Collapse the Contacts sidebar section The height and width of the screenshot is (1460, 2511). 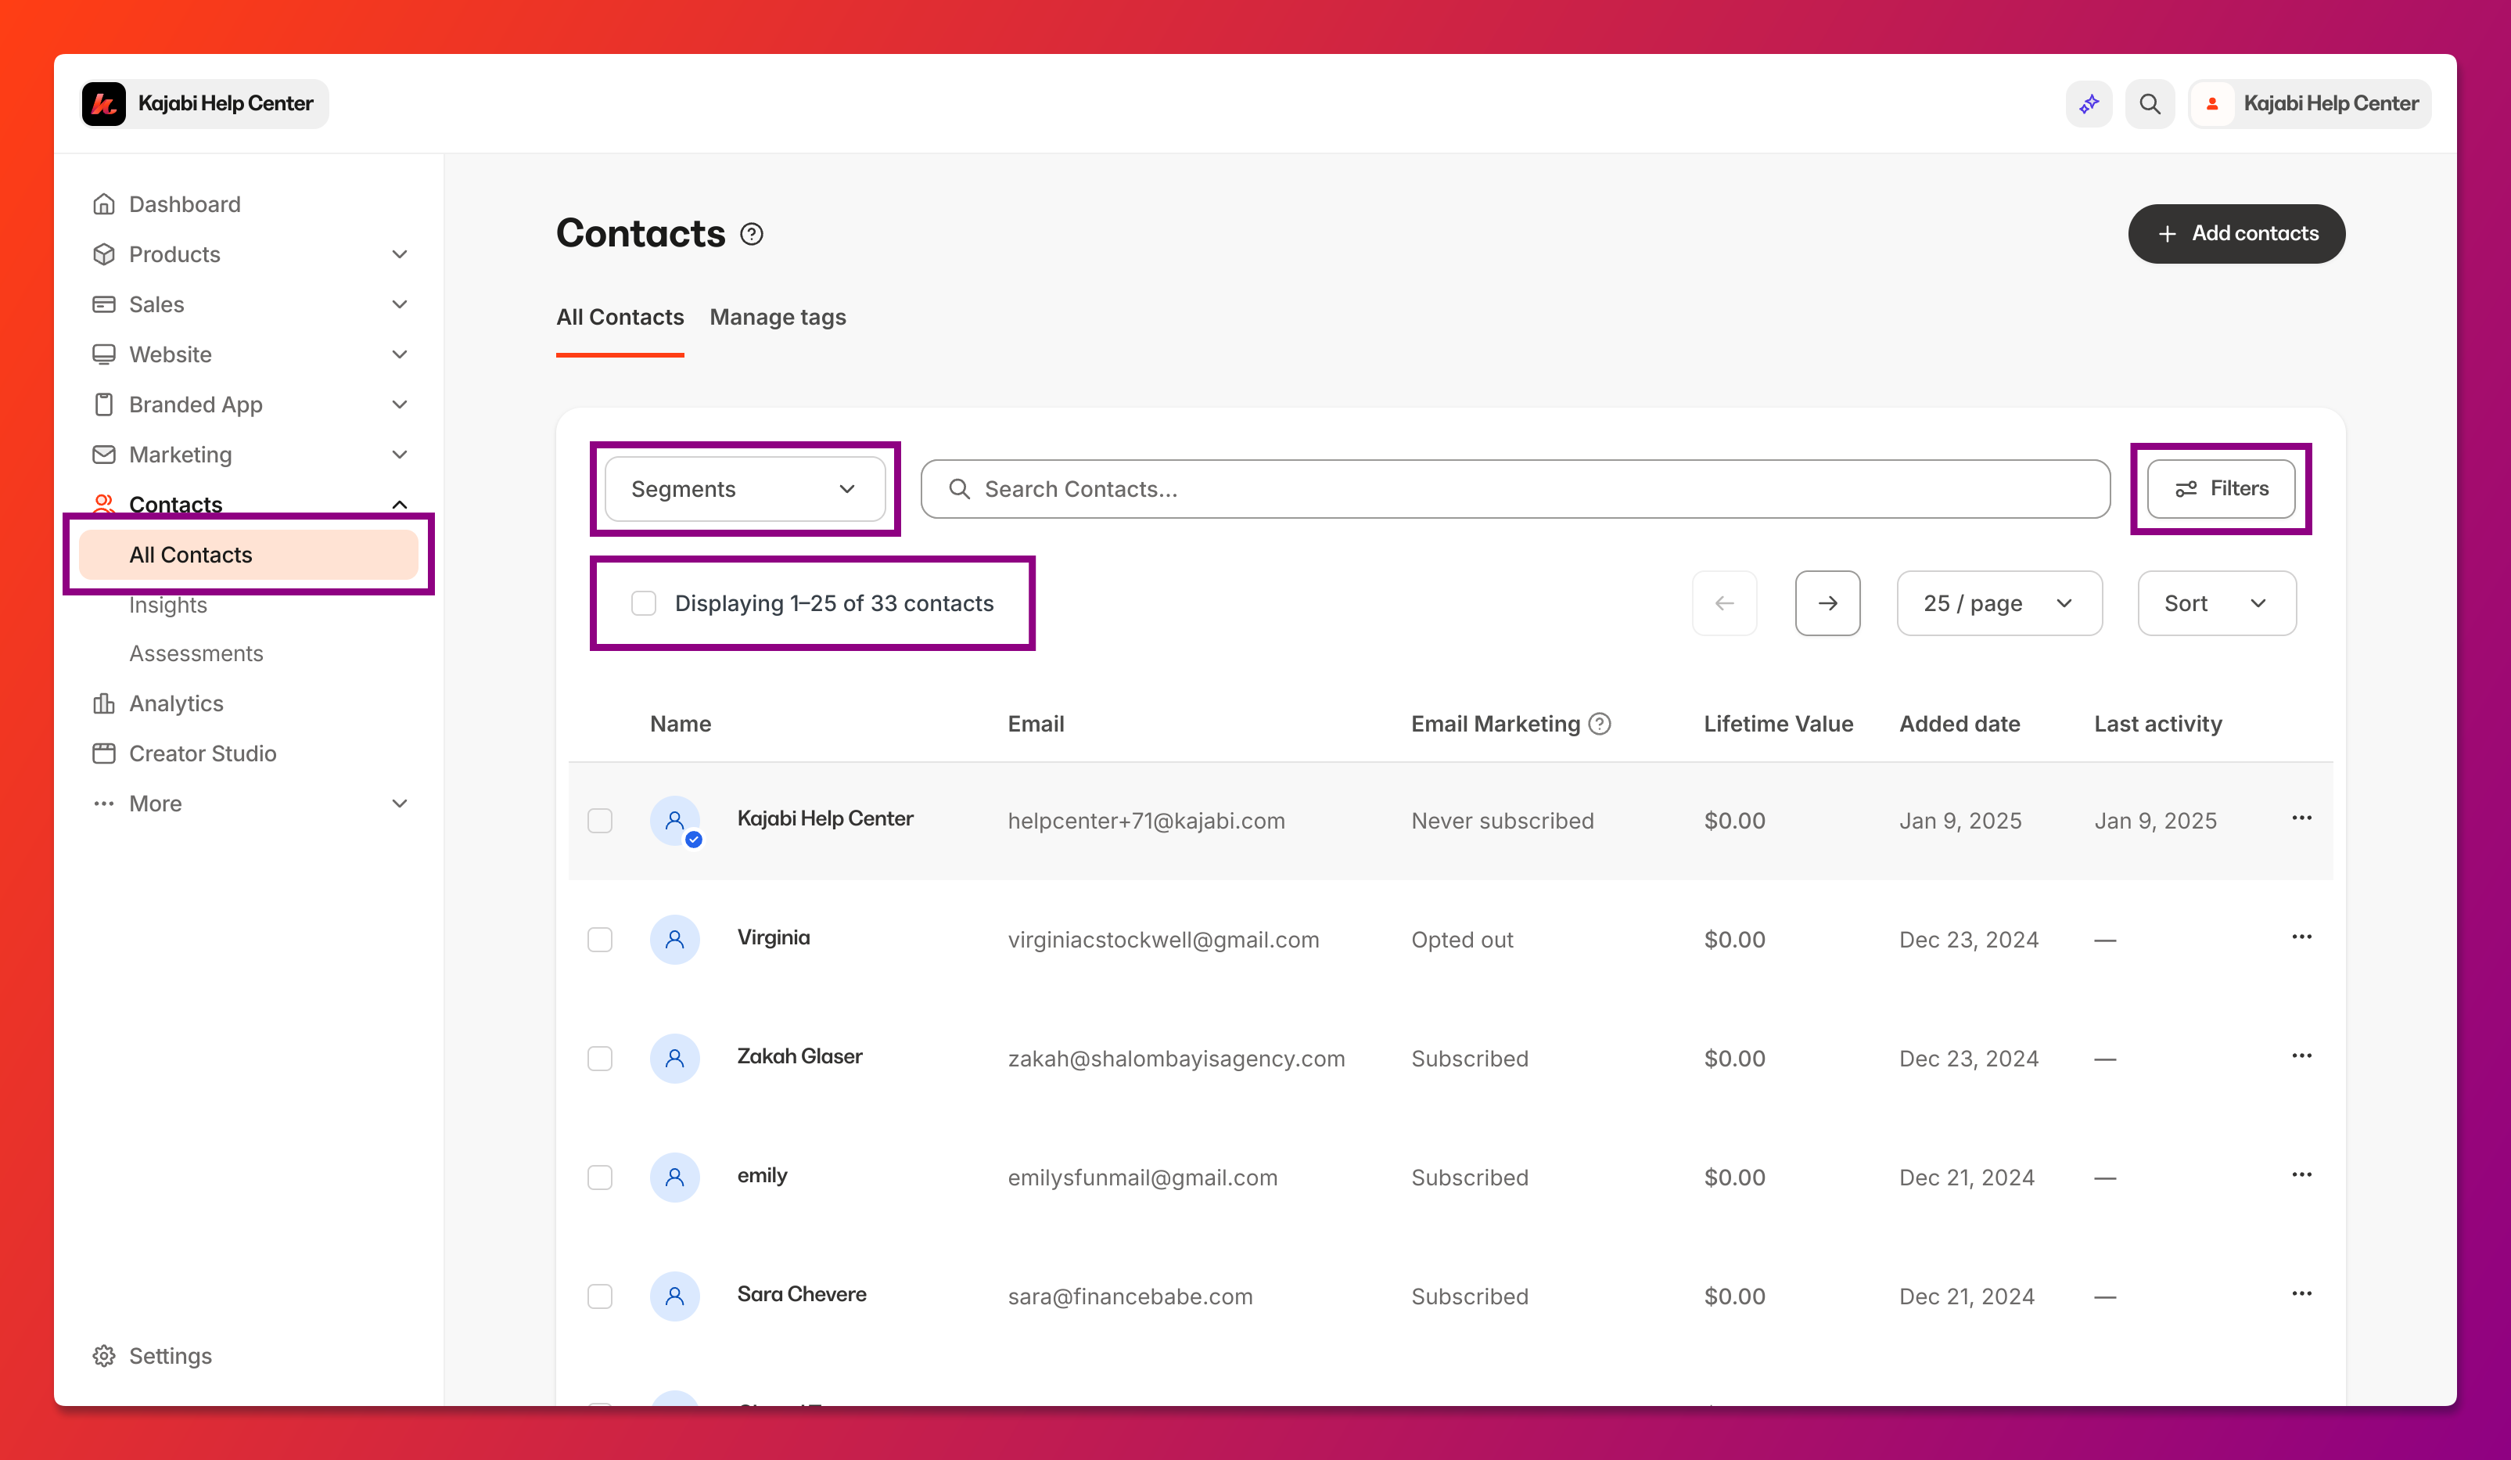point(400,505)
